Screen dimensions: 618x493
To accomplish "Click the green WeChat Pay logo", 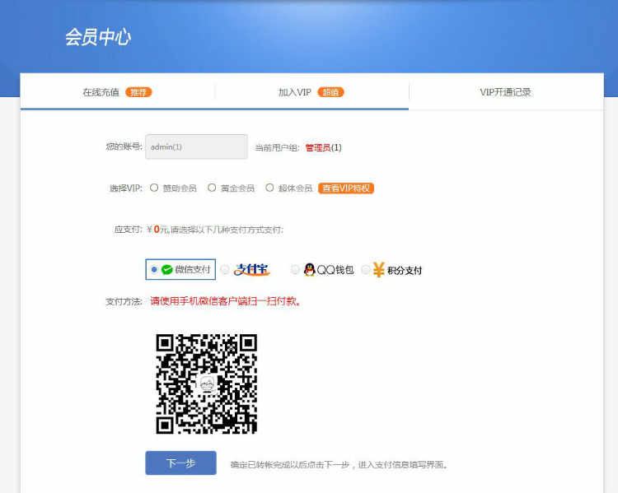I will [x=167, y=269].
